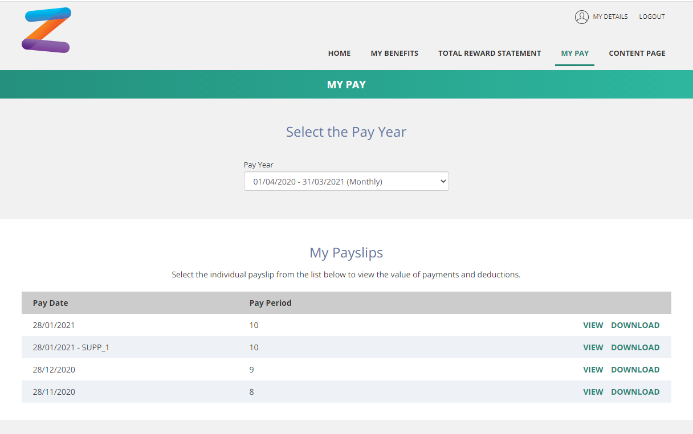Viewport: 693px width, 434px height.
Task: Go to the Home menu item
Action: [339, 53]
